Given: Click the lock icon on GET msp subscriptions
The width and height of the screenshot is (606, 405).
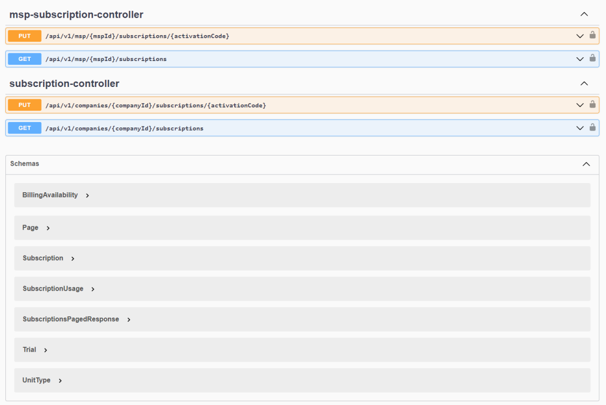Looking at the screenshot, I should (592, 59).
